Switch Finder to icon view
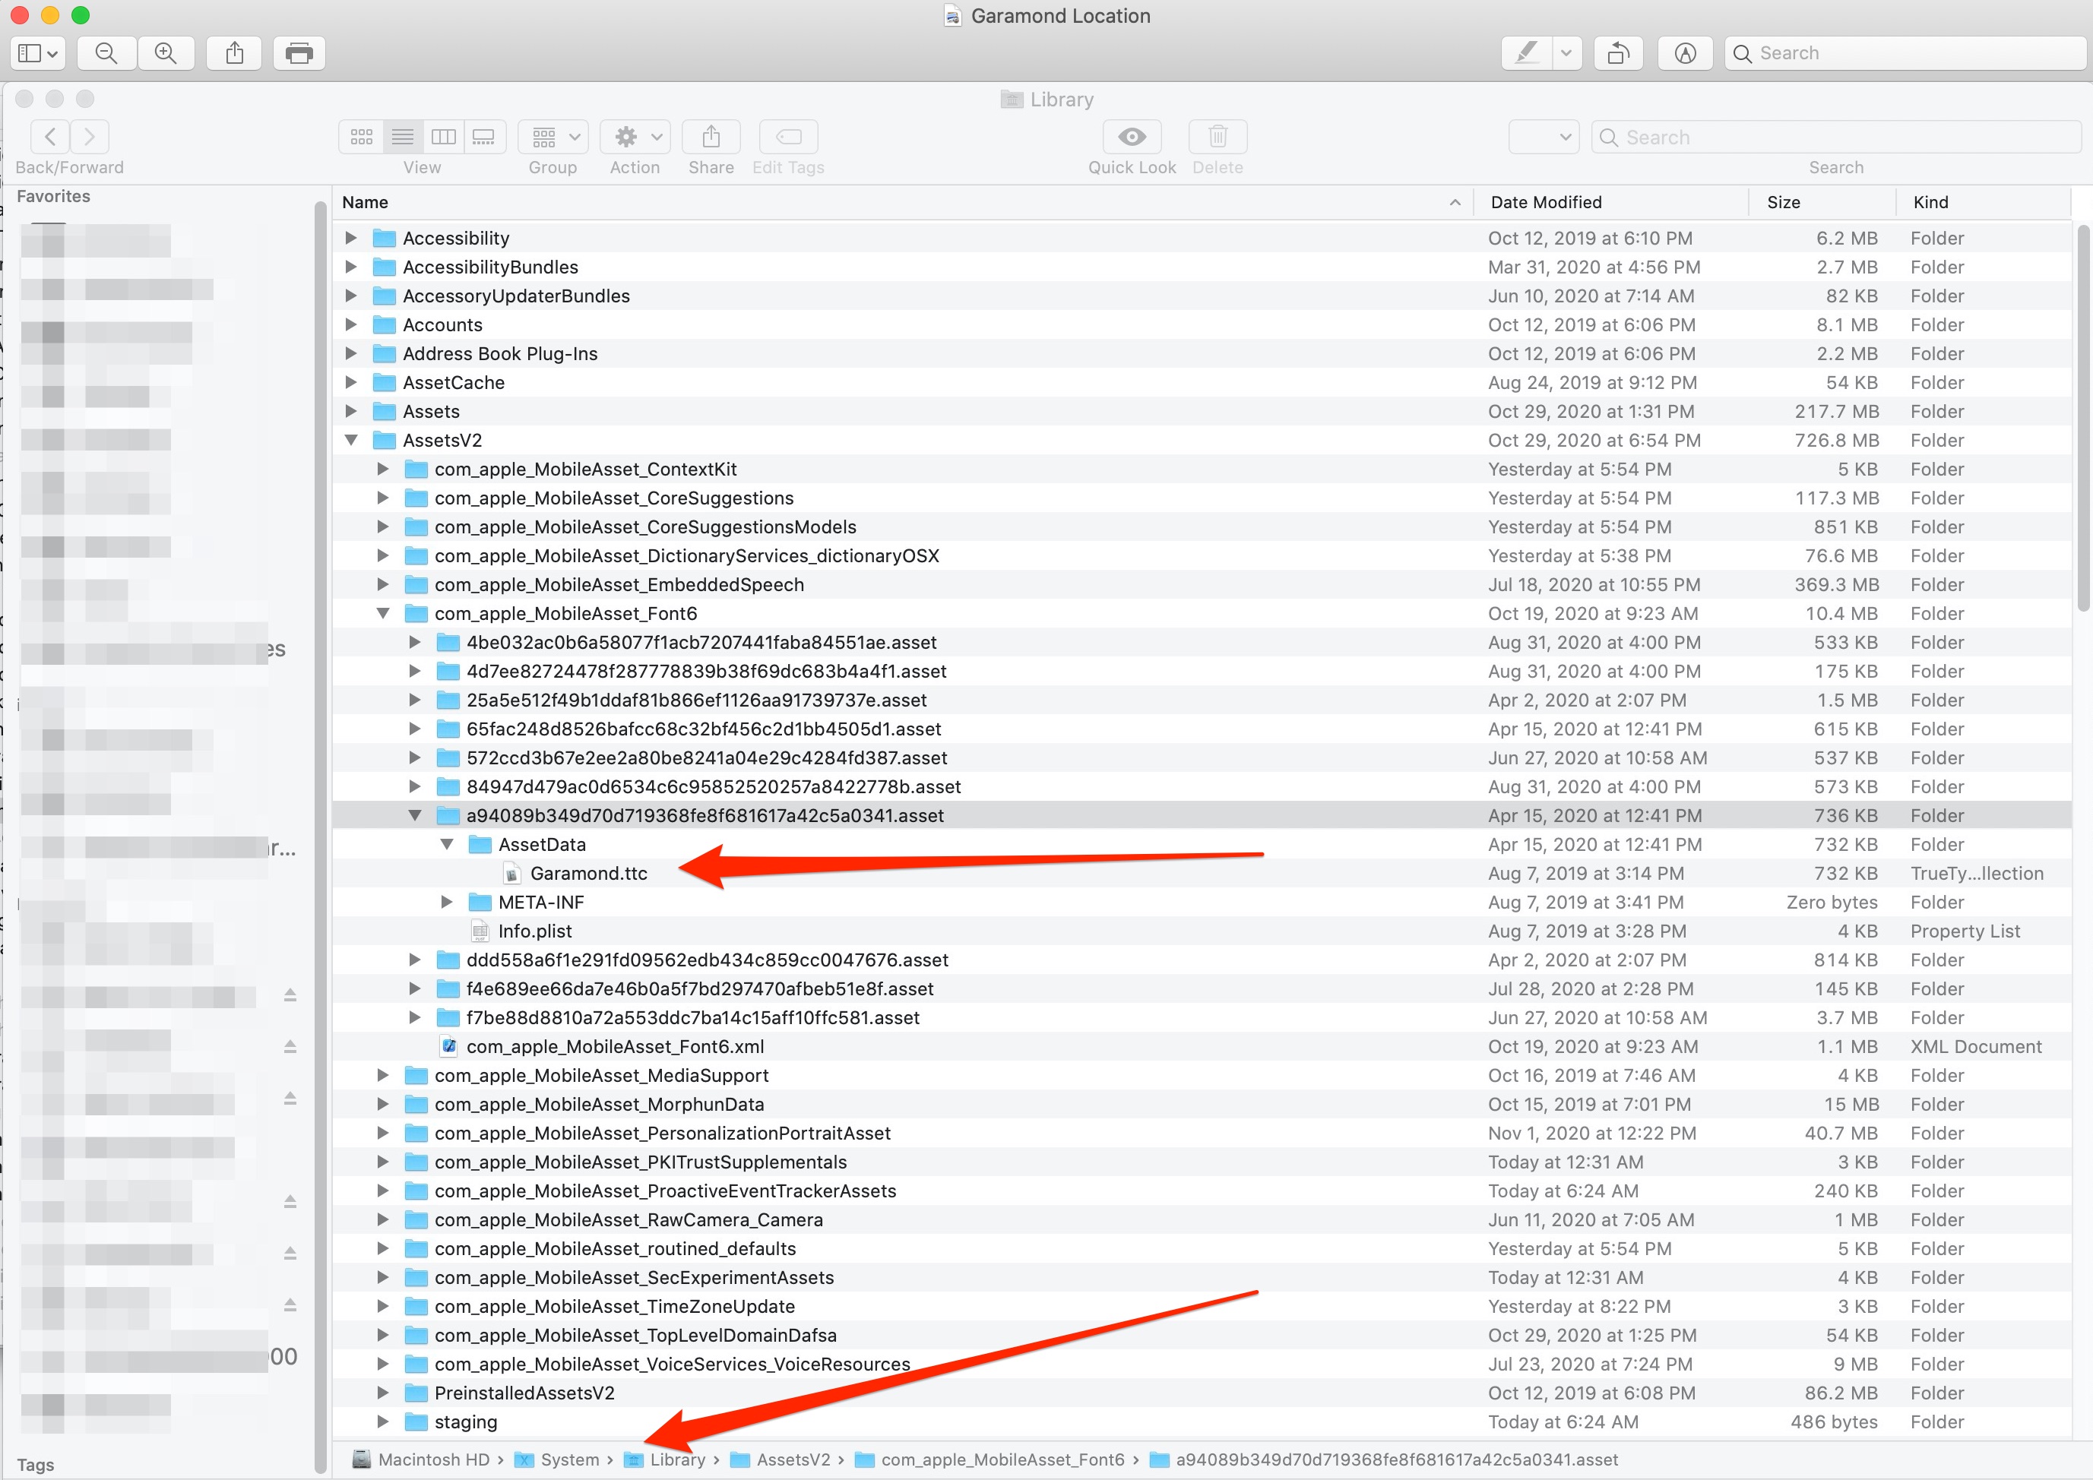The image size is (2093, 1480). tap(361, 136)
